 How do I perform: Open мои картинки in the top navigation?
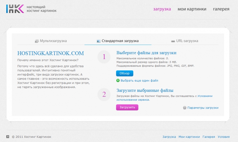[x=192, y=9]
